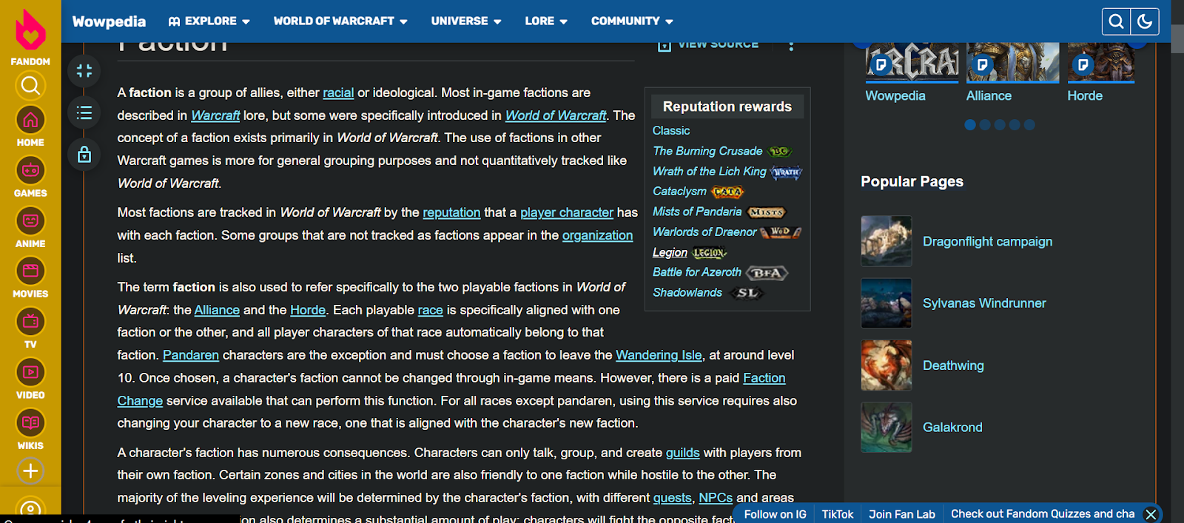1184x523 pixels.
Task: Open the Wikis section icon
Action: 30,422
